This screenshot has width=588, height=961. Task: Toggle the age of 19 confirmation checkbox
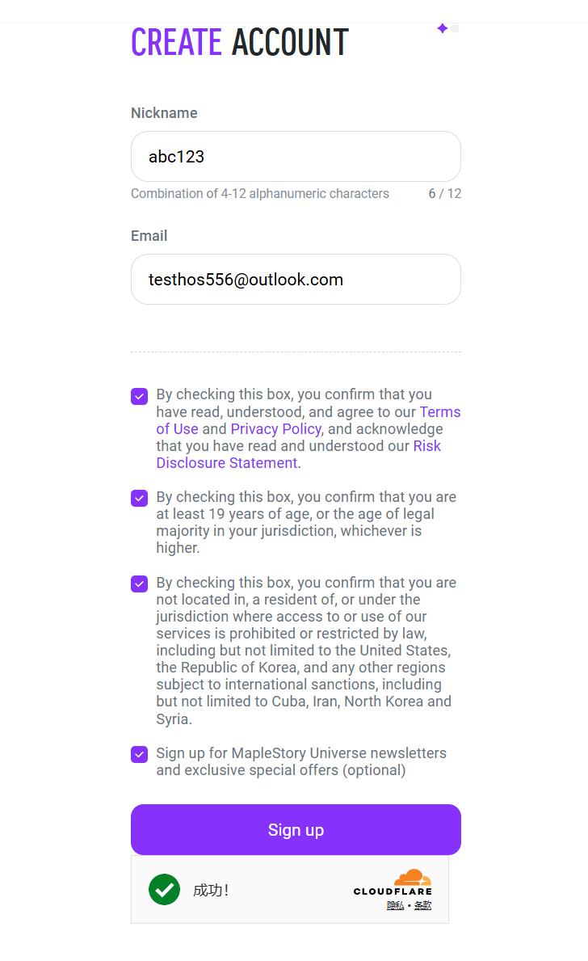140,498
